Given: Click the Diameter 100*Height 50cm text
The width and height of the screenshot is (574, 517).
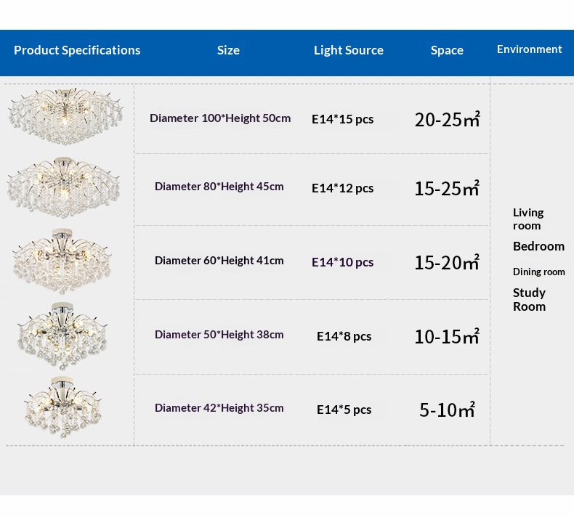Looking at the screenshot, I should click(x=220, y=118).
